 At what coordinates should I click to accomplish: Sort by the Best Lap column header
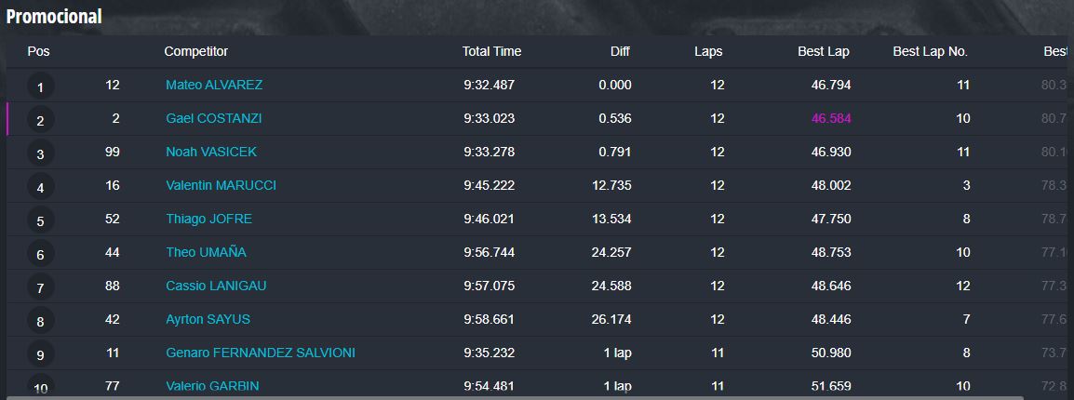tap(824, 51)
